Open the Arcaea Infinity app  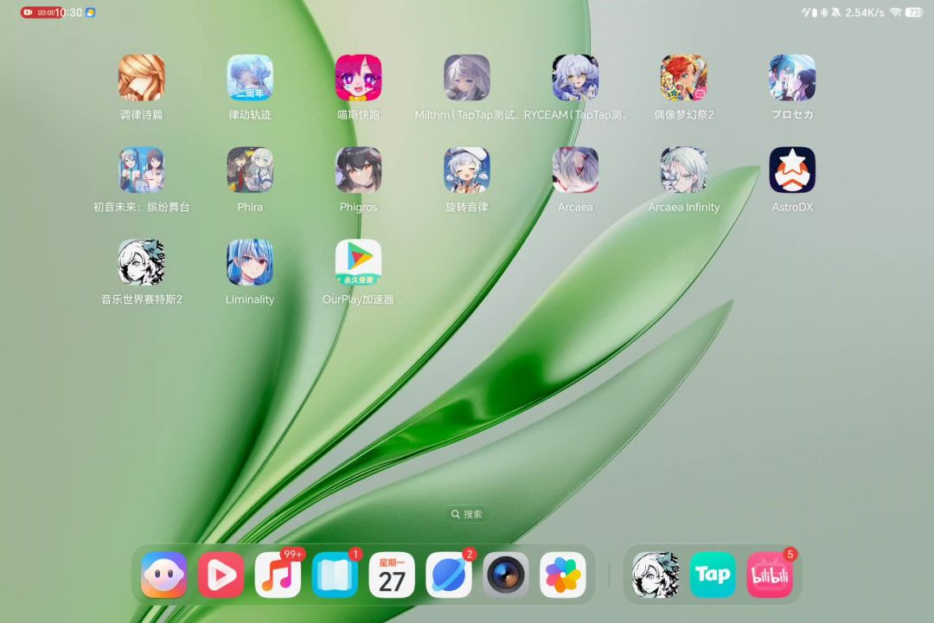[x=683, y=170]
